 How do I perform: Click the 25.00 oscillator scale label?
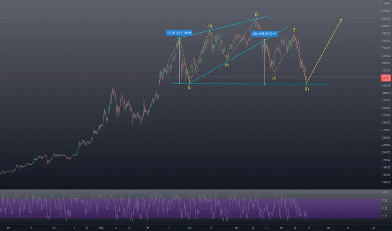385,217
